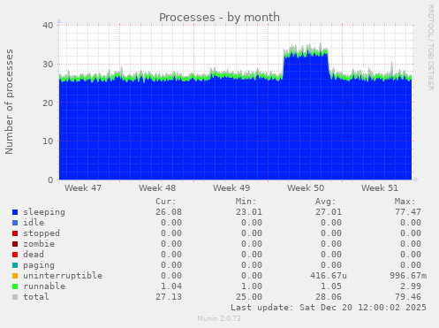Click the y-axis value 0

pos(50,179)
